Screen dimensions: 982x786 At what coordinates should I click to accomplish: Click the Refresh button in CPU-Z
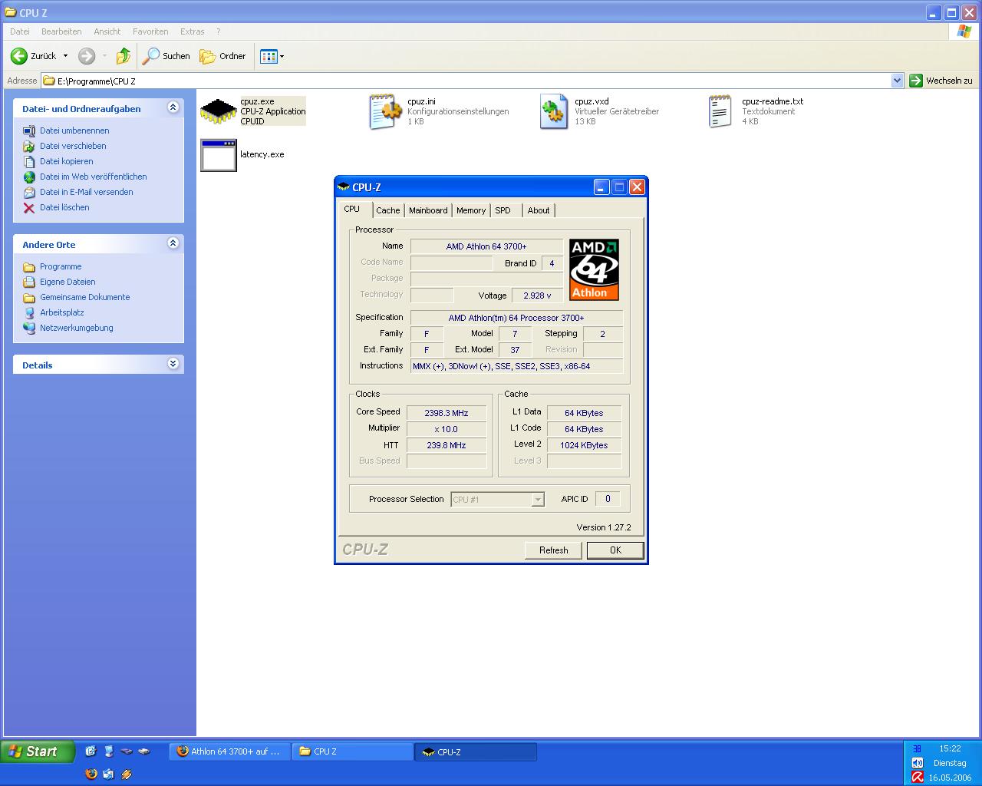point(554,550)
